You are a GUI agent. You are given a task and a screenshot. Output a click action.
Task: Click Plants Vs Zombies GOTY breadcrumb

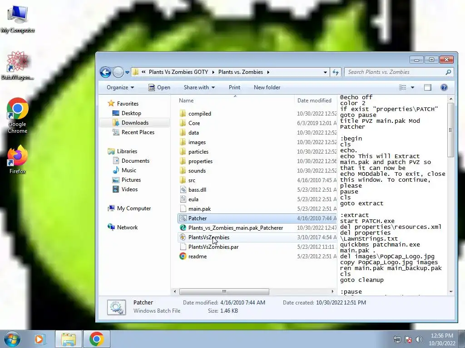pyautogui.click(x=178, y=72)
